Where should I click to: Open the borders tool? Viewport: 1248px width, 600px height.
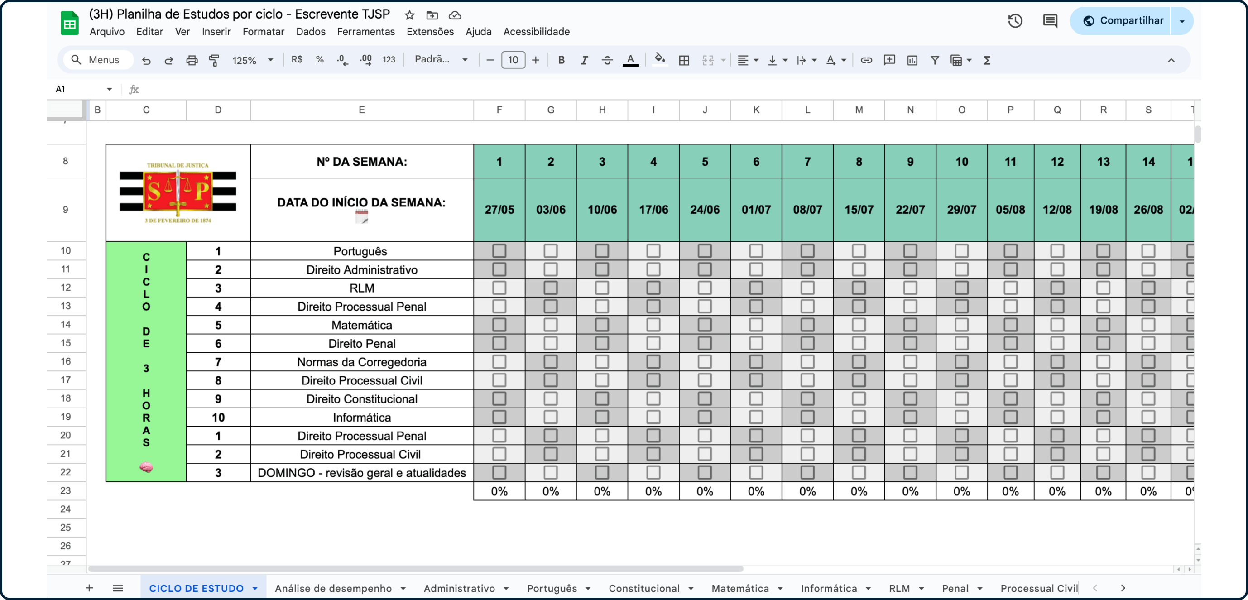(x=684, y=60)
